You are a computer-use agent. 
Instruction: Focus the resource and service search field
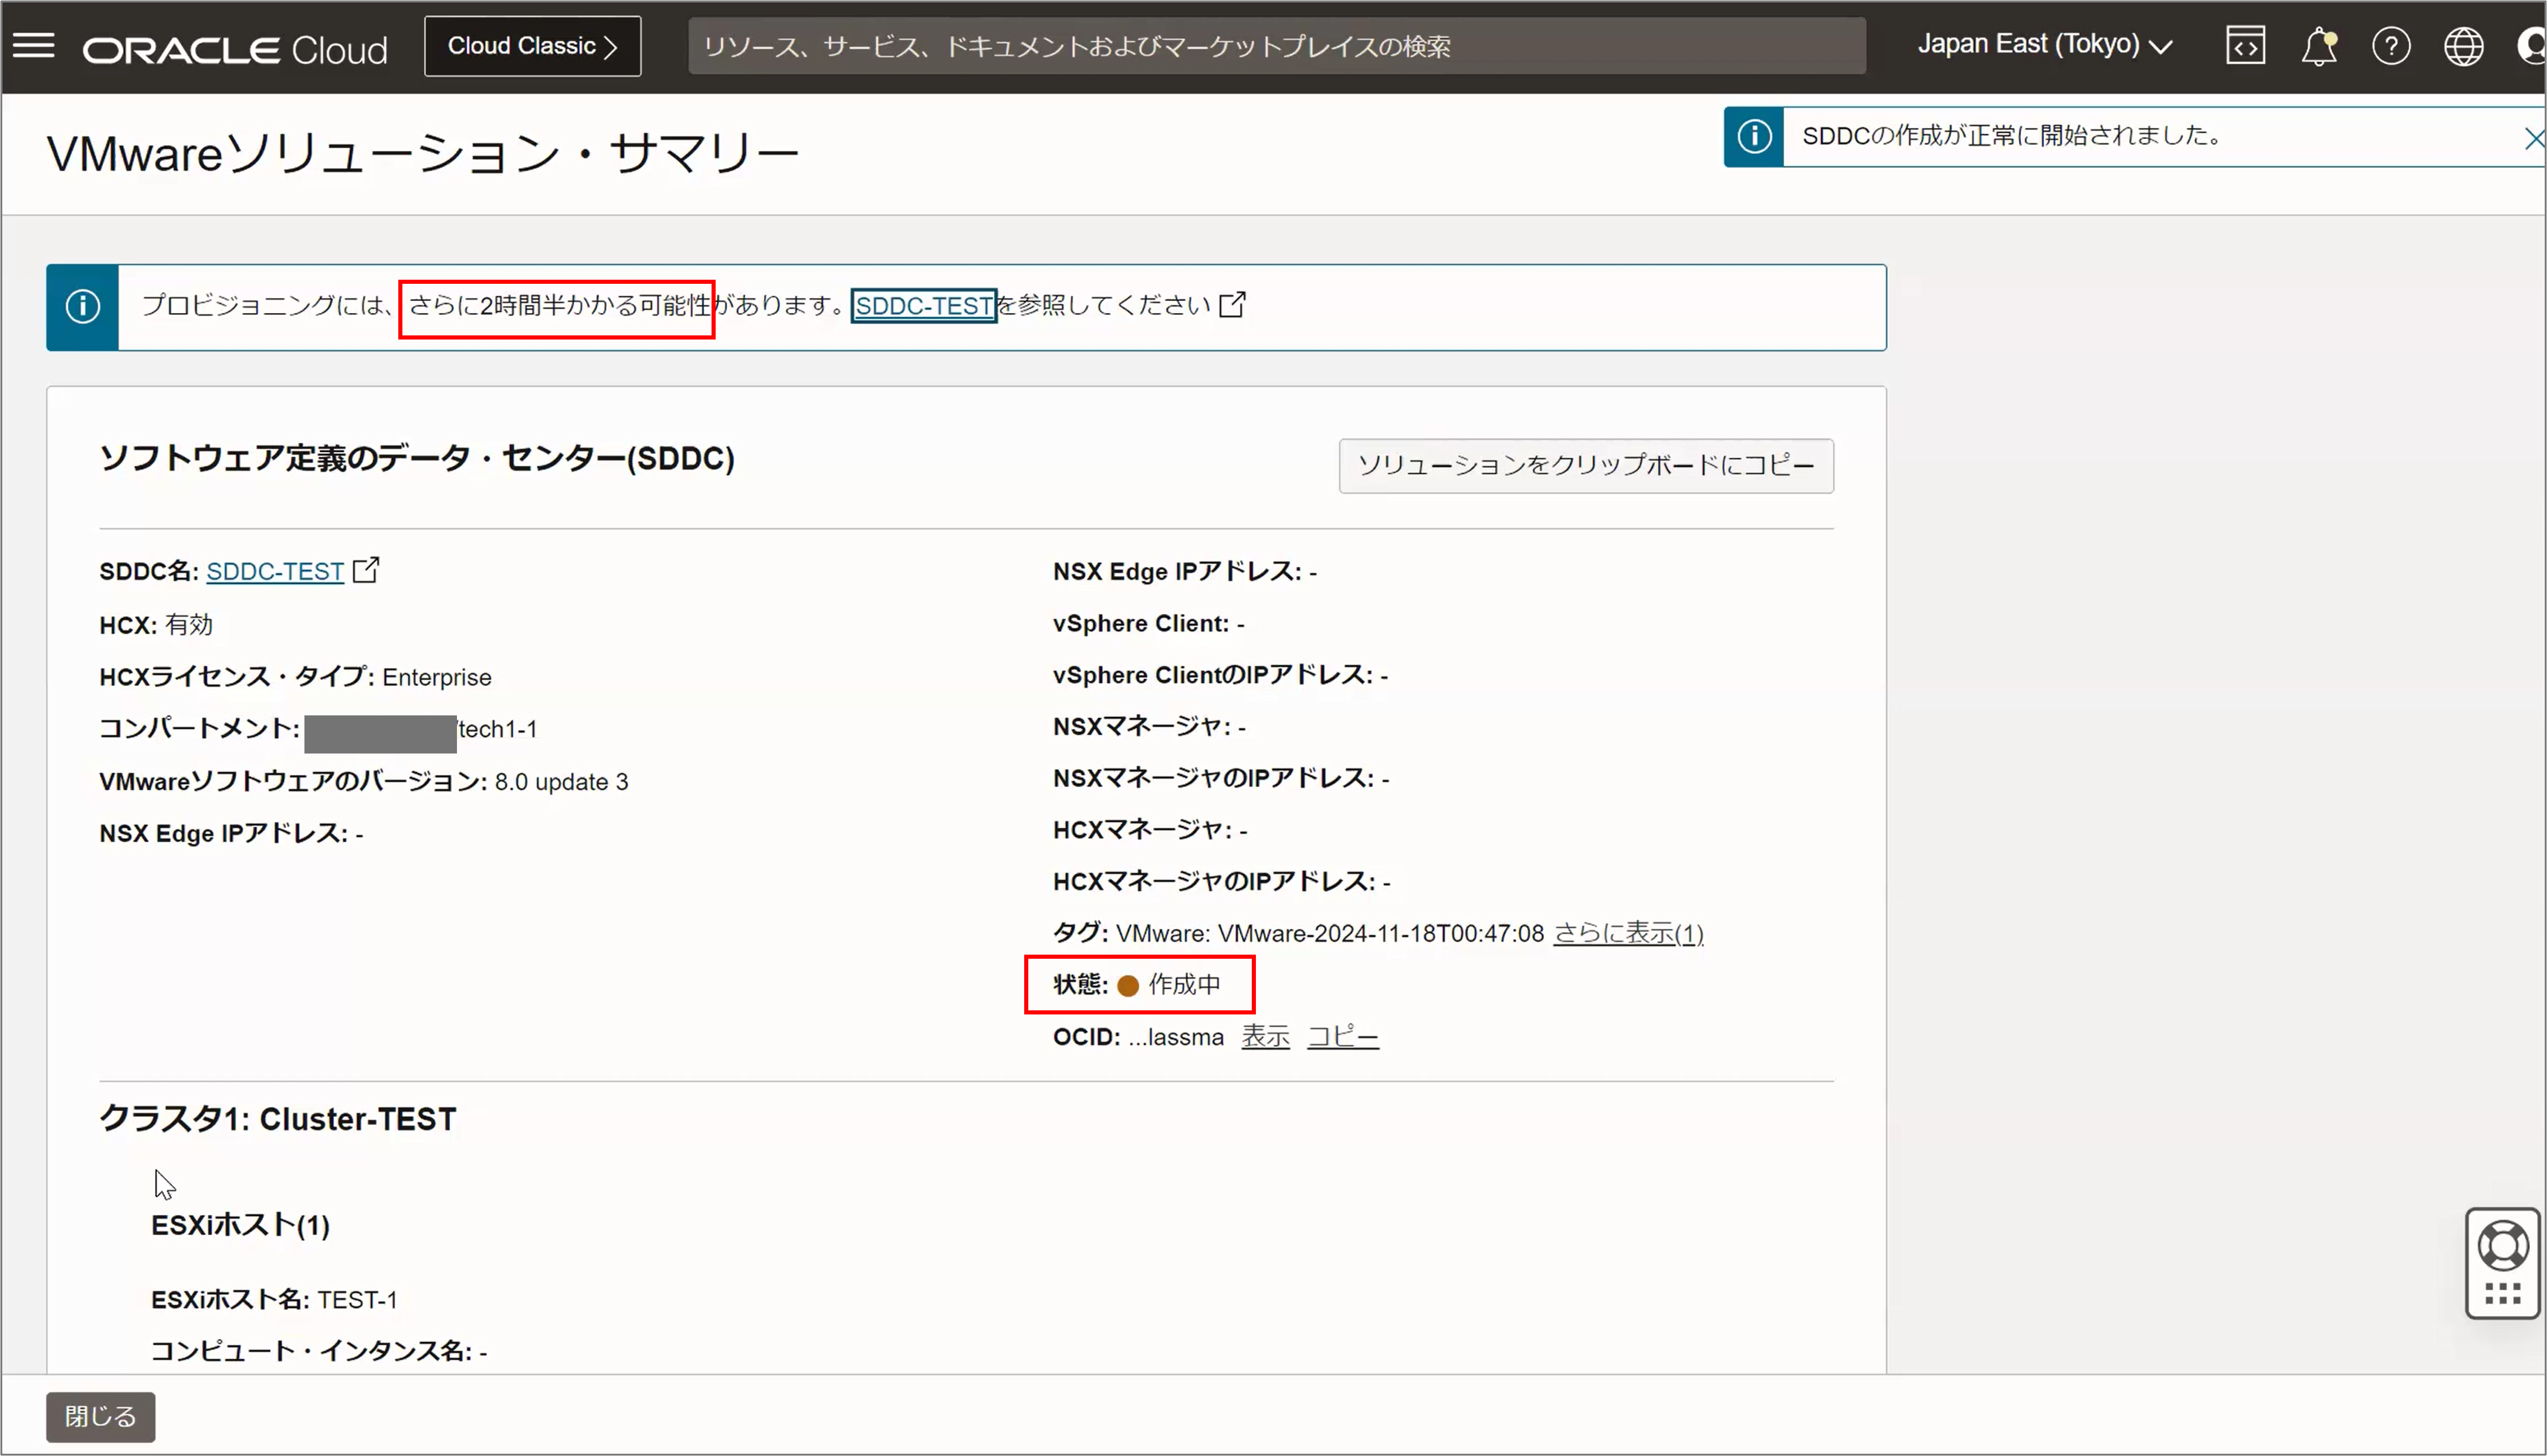click(x=1276, y=46)
